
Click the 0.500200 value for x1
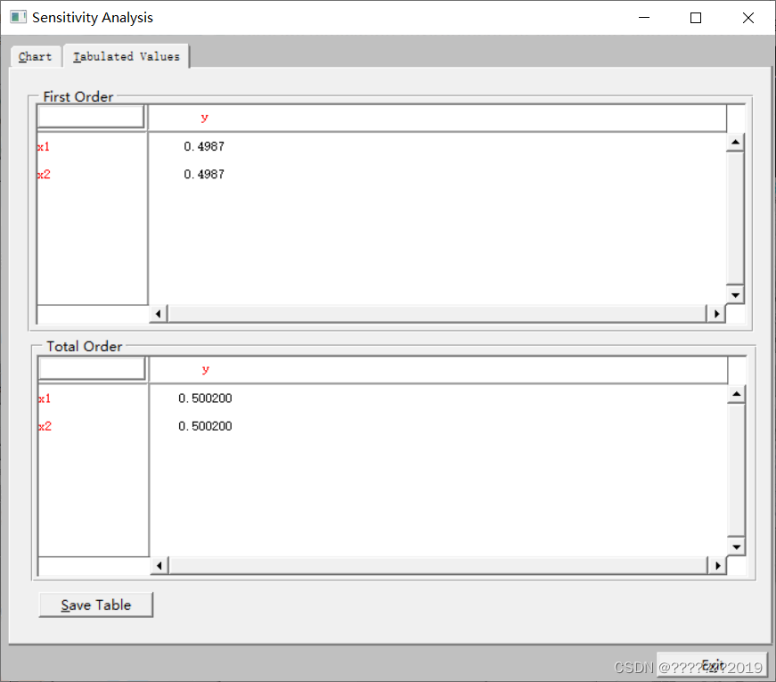(x=205, y=399)
